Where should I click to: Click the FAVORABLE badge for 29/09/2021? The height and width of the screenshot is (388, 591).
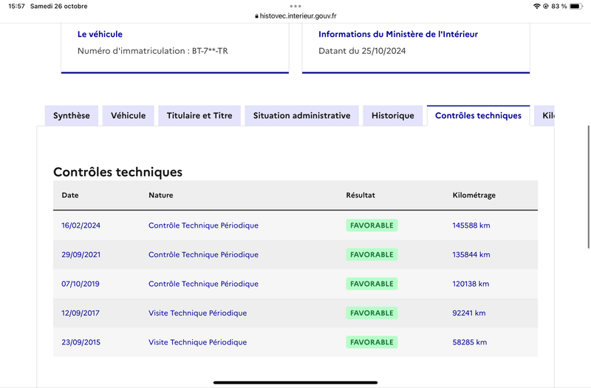coord(372,254)
